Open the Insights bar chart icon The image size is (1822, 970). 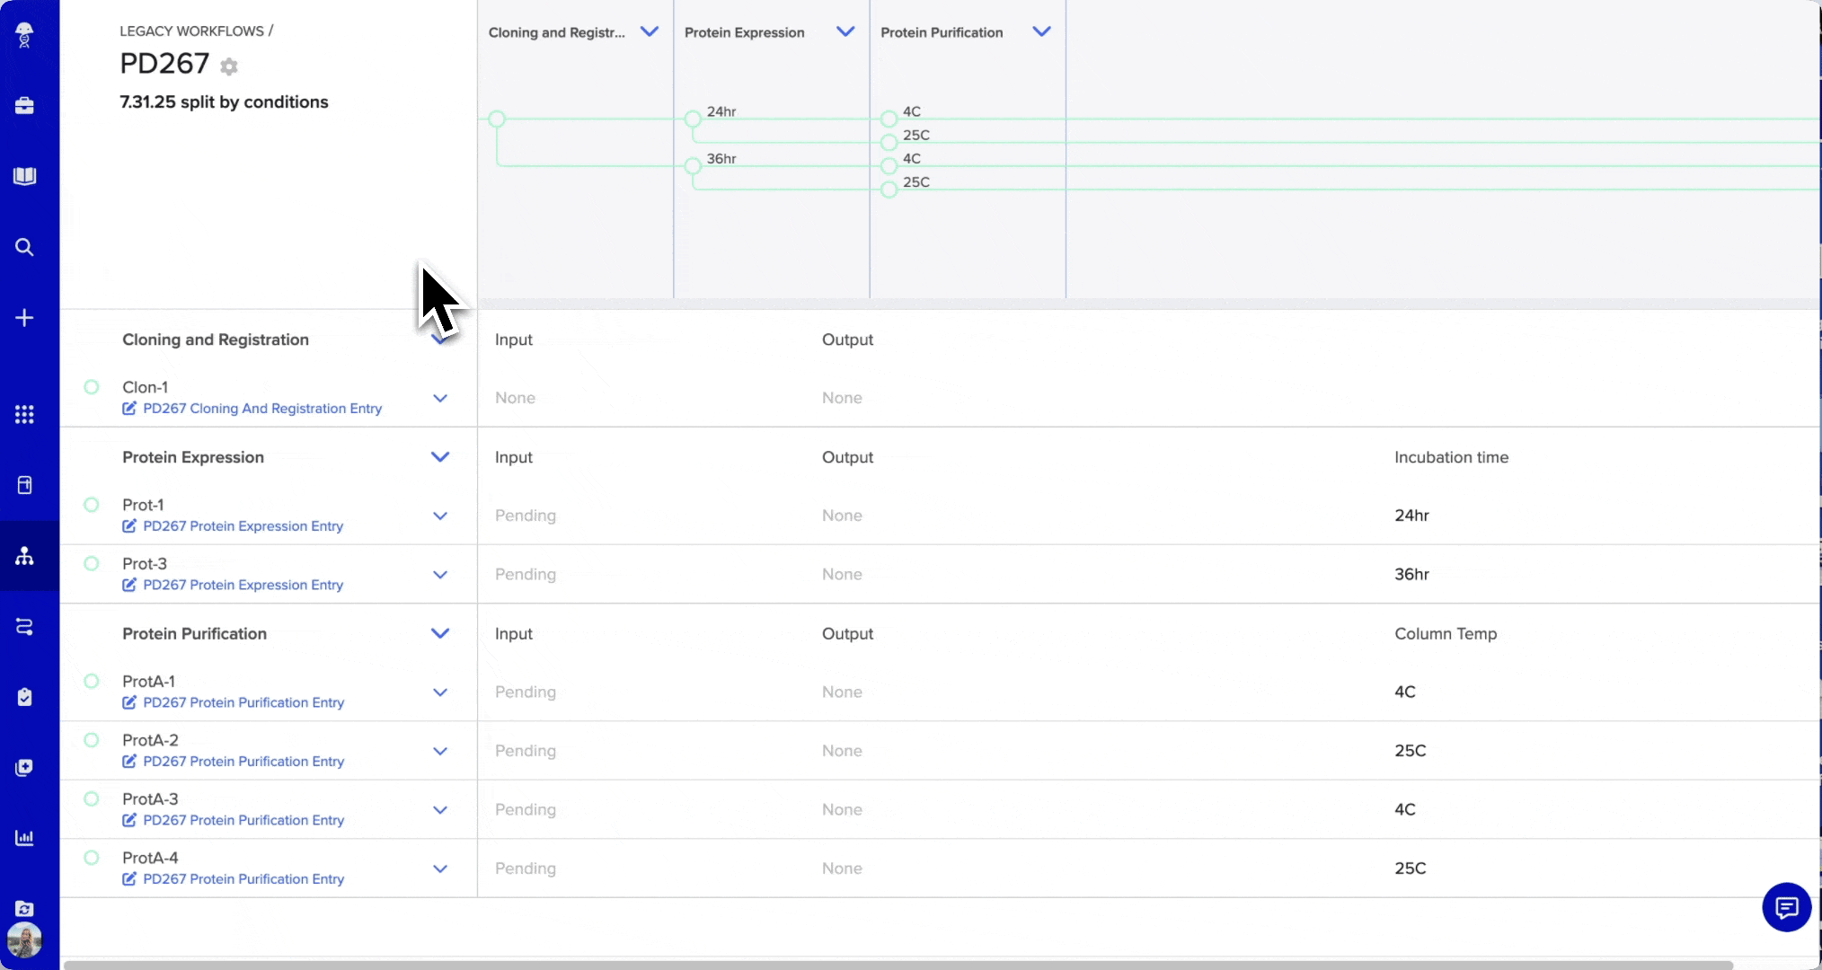pos(24,838)
